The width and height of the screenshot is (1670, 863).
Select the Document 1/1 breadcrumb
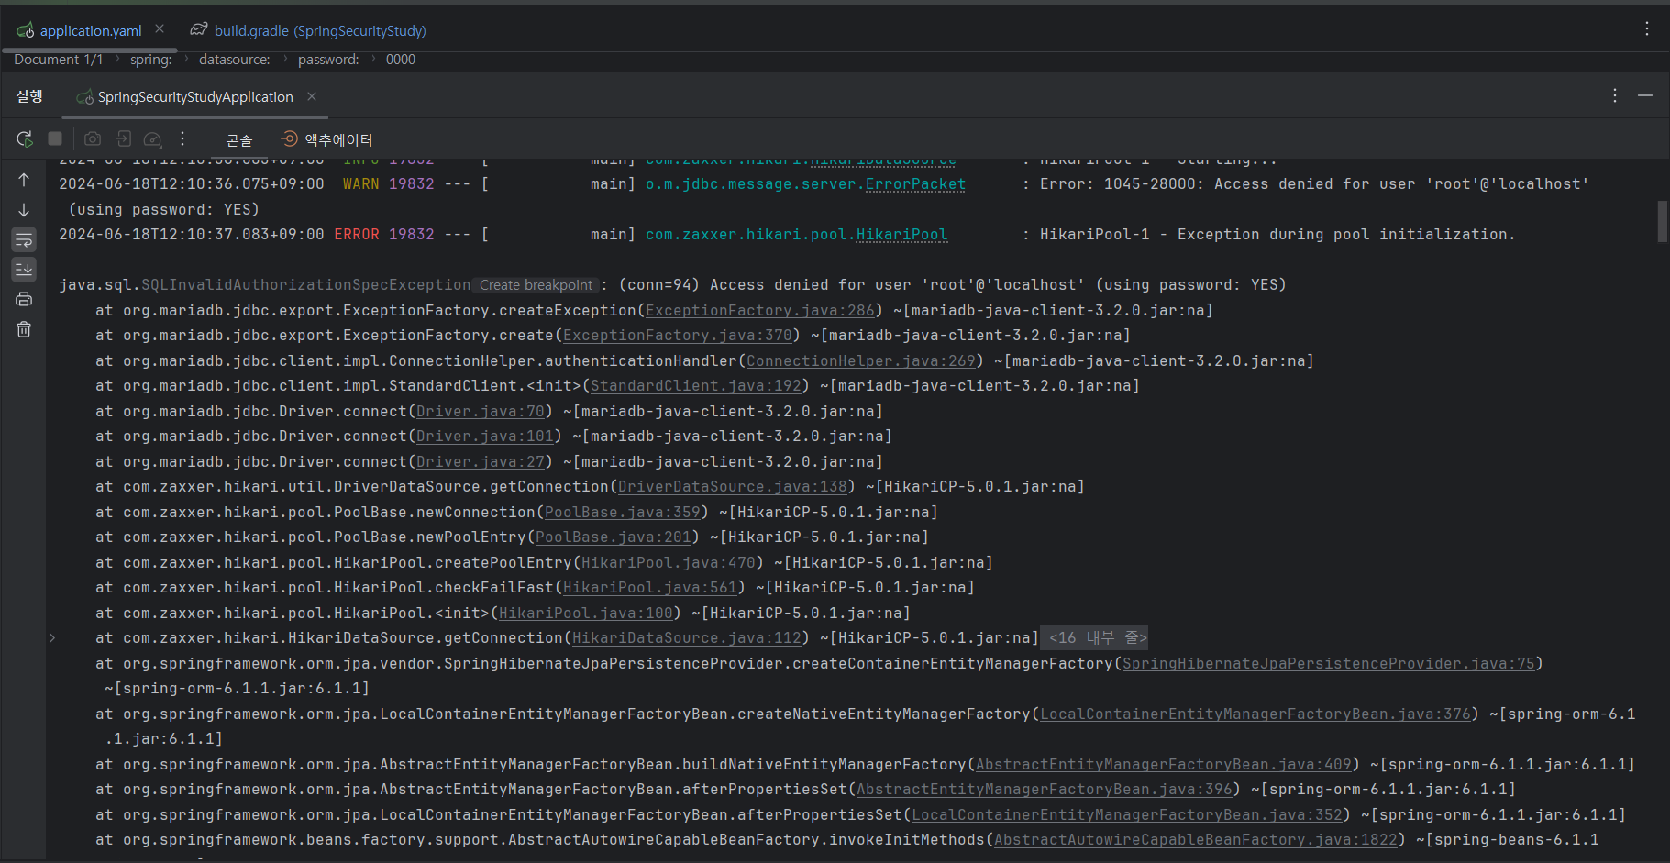[x=58, y=60]
